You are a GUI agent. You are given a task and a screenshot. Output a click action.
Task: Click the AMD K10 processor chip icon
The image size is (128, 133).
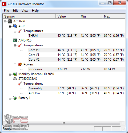coord(15,40)
